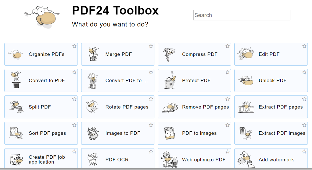Screen dimensions: 312x170
Task: Open the Merge PDF tool label
Action: pos(119,54)
